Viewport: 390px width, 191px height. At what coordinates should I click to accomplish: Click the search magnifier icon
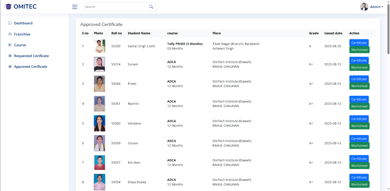point(151,7)
